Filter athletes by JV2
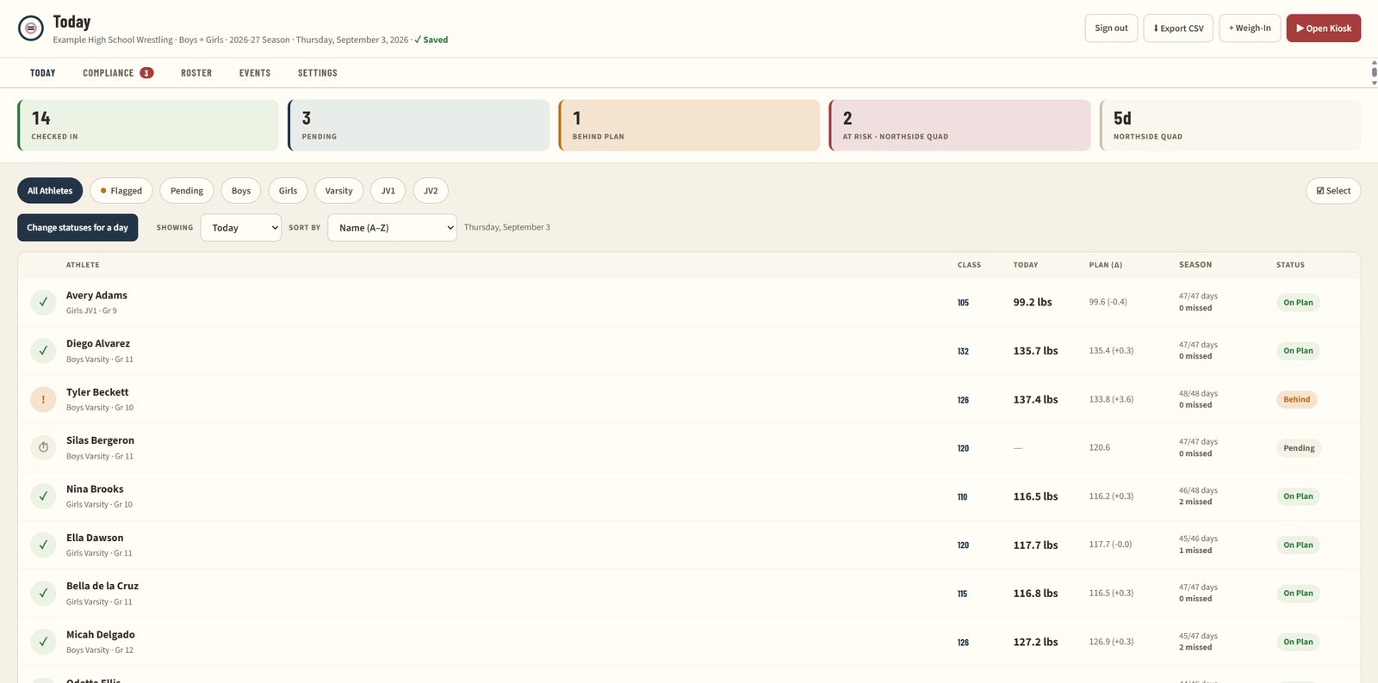This screenshot has height=683, width=1378. [x=431, y=191]
